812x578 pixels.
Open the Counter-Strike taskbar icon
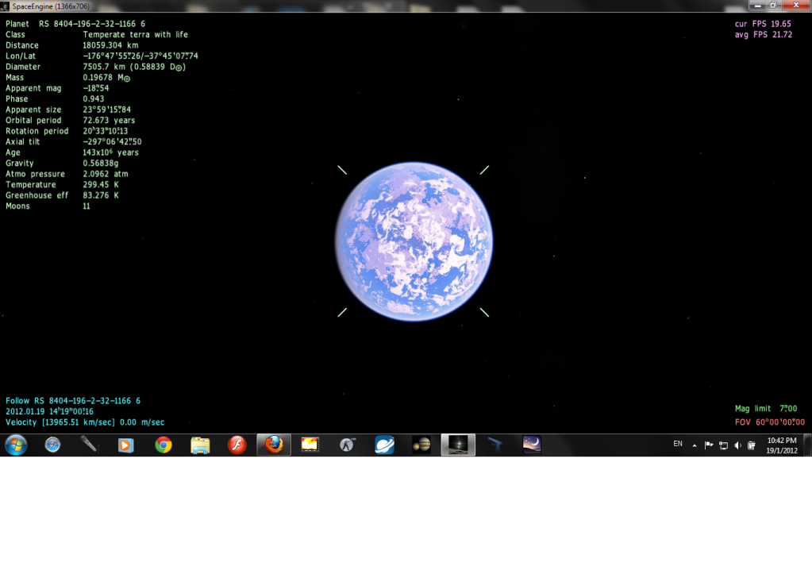tap(348, 445)
